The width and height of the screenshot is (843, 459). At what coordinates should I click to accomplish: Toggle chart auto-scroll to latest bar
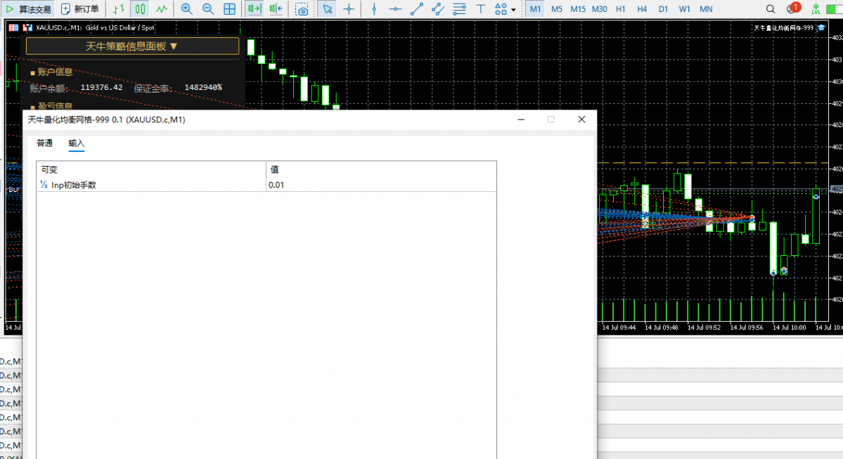coord(255,9)
